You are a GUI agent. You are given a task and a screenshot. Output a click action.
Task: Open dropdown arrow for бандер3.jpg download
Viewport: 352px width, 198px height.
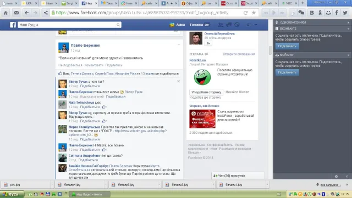(160, 184)
